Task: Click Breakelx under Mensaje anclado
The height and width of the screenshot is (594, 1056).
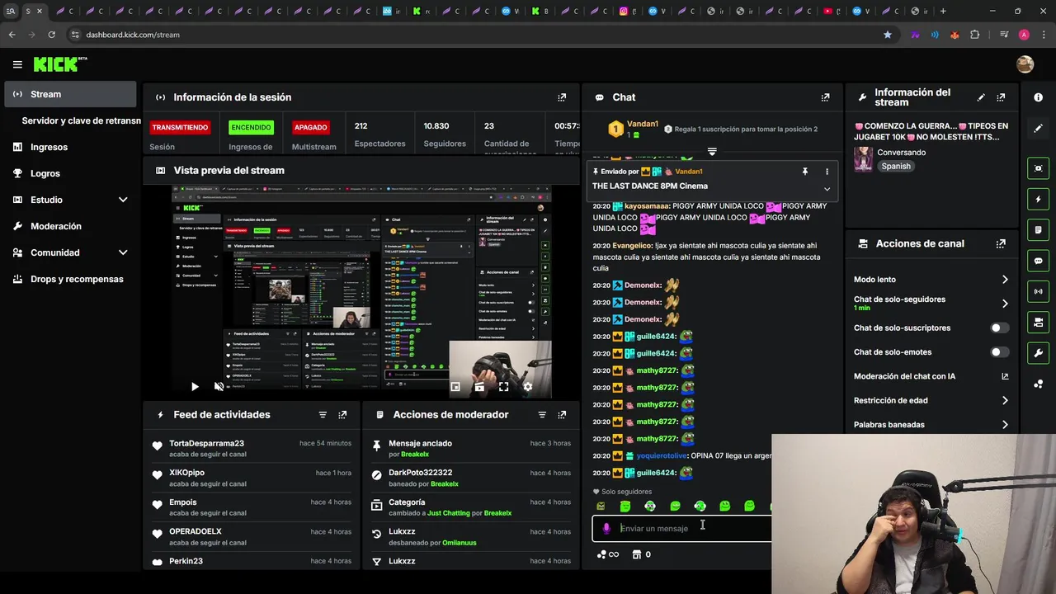Action: click(x=415, y=455)
